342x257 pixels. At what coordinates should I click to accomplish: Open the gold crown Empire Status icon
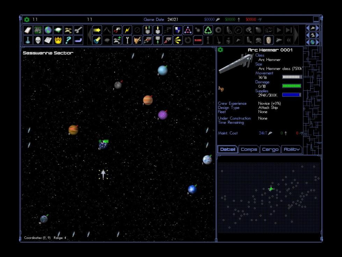coord(58,40)
